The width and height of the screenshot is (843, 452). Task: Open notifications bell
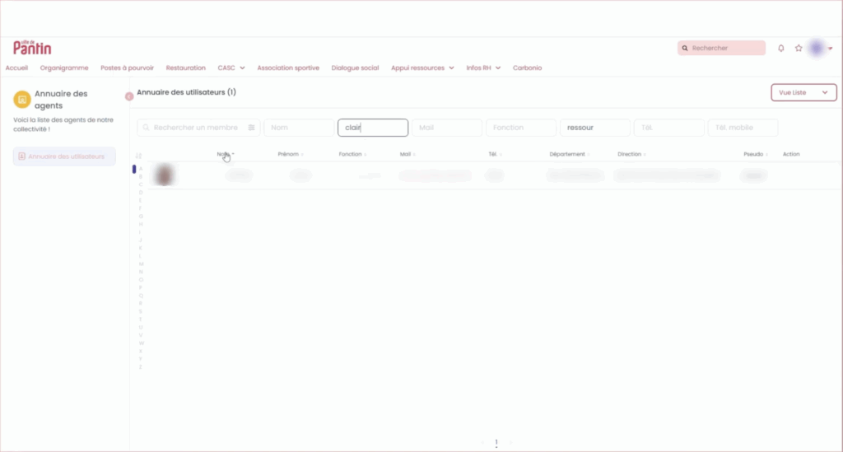click(781, 49)
